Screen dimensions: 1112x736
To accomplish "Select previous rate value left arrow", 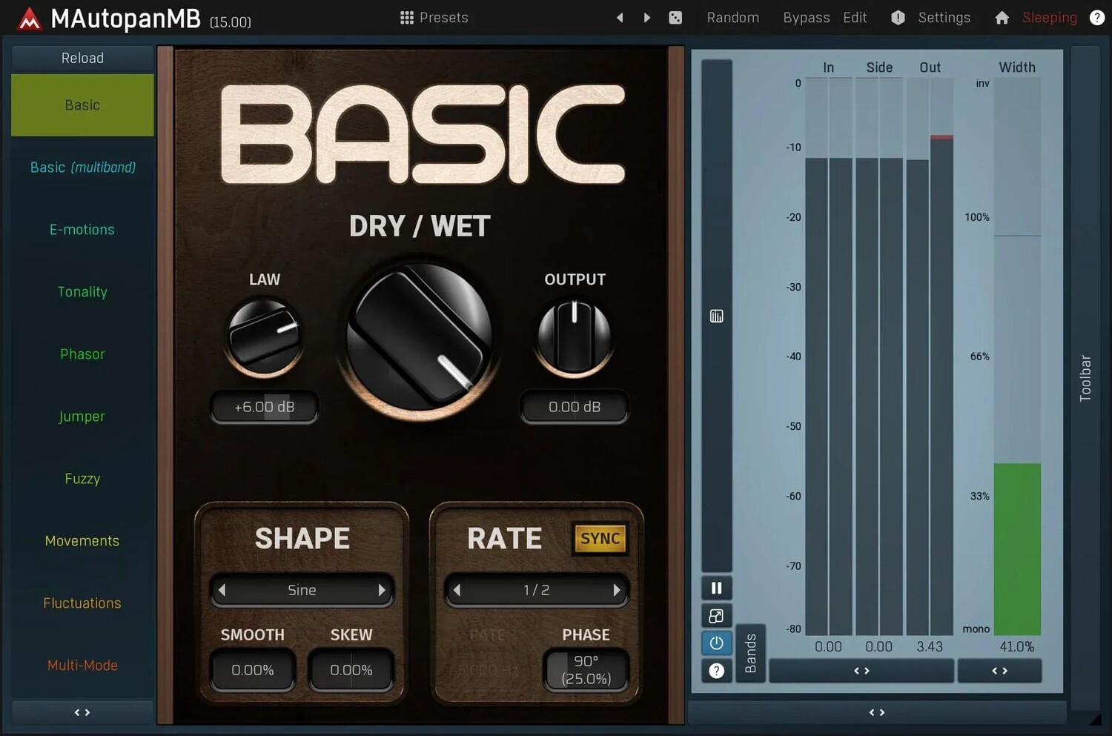I will 457,590.
